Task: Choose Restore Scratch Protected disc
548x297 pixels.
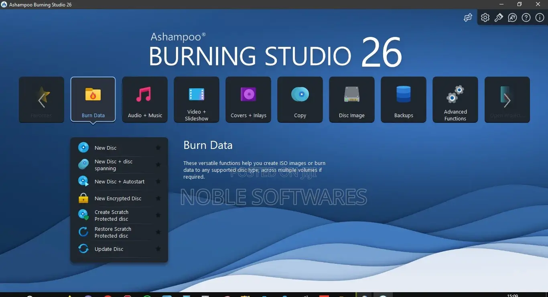Action: (115, 232)
